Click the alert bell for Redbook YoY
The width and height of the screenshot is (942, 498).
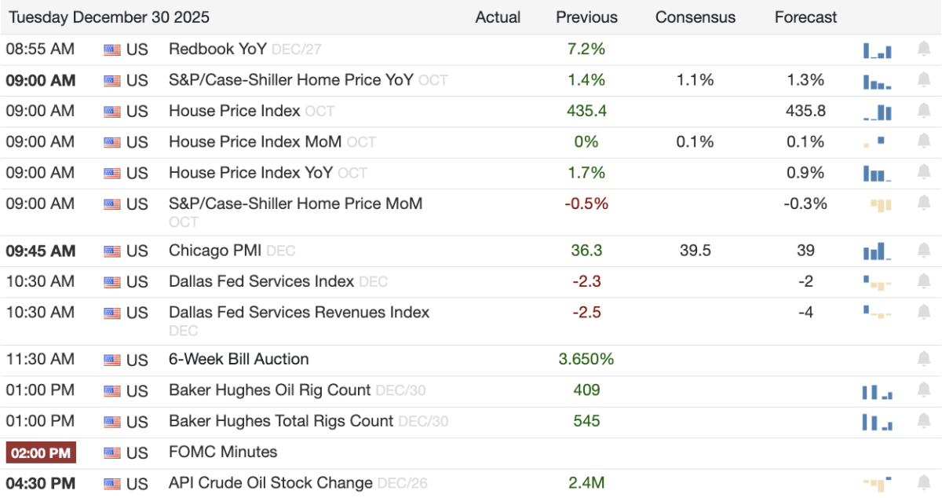tap(924, 49)
